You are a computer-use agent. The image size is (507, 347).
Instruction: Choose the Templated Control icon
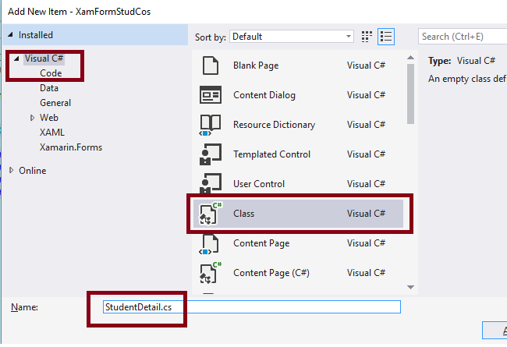point(211,154)
